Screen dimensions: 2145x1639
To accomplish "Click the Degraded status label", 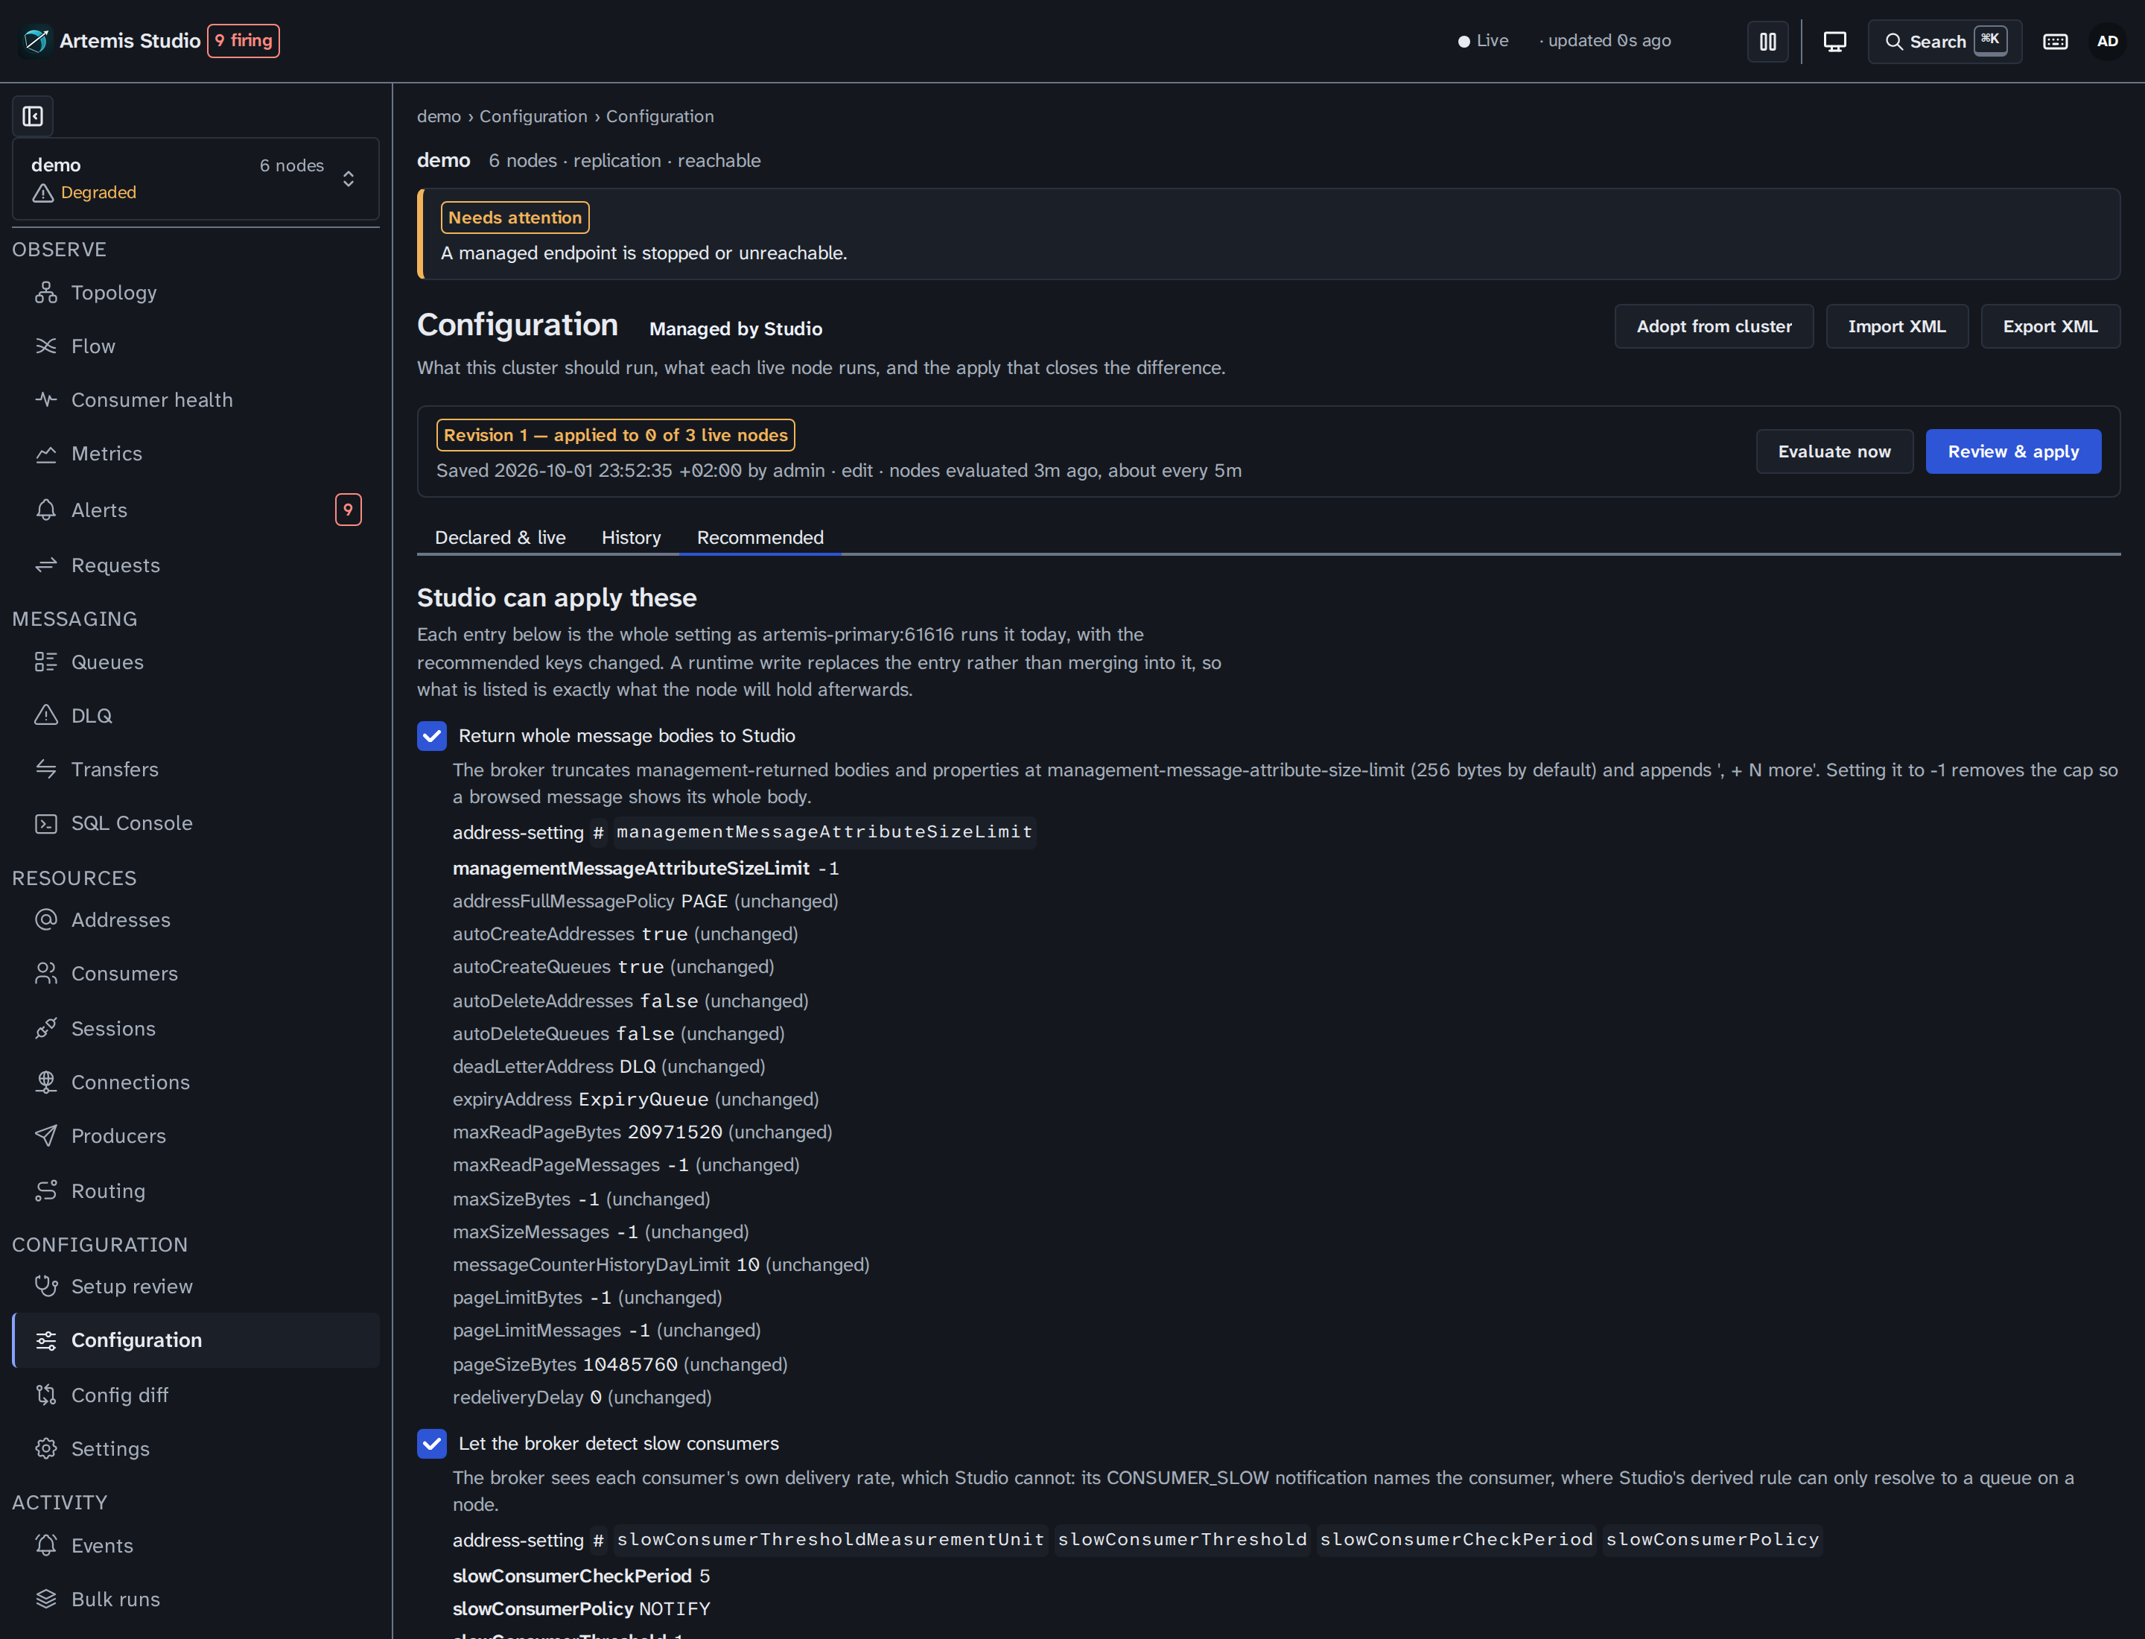I will click(x=98, y=193).
